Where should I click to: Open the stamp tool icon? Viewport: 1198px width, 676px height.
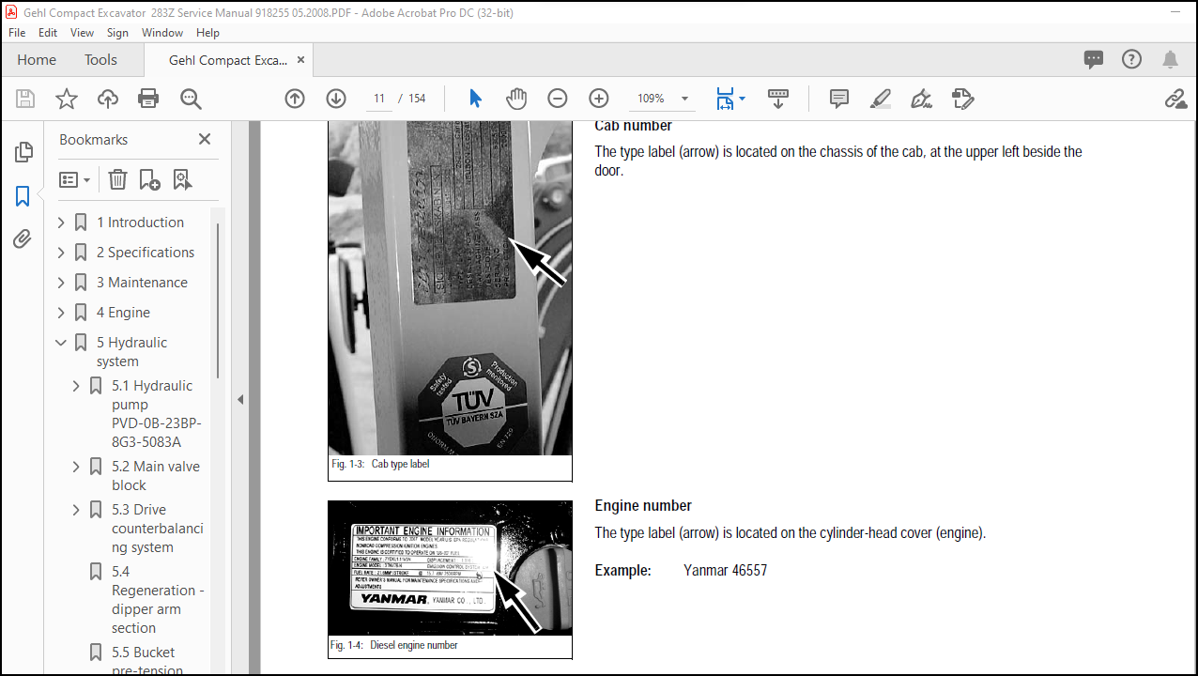962,99
